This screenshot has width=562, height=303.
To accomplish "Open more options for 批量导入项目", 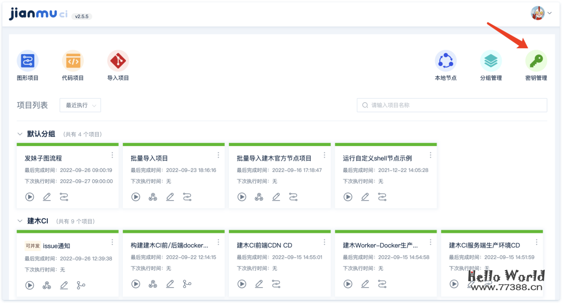I will 218,155.
